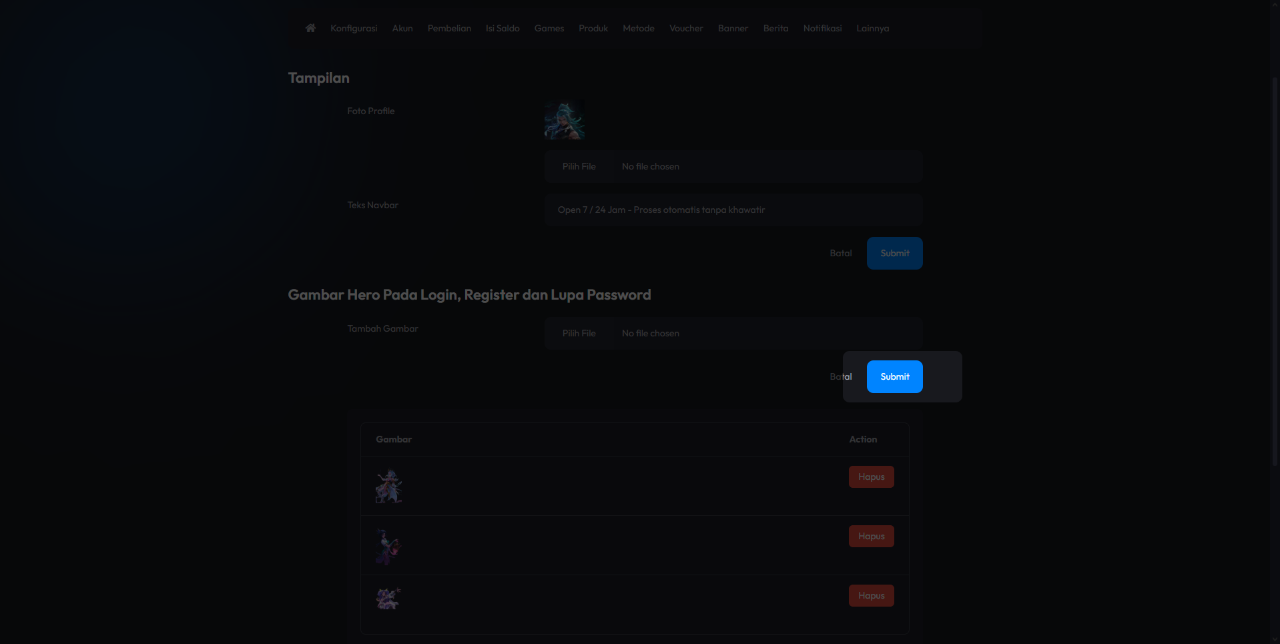Viewport: 1280px width, 644px height.
Task: Submit the Tampilan form
Action: click(894, 253)
